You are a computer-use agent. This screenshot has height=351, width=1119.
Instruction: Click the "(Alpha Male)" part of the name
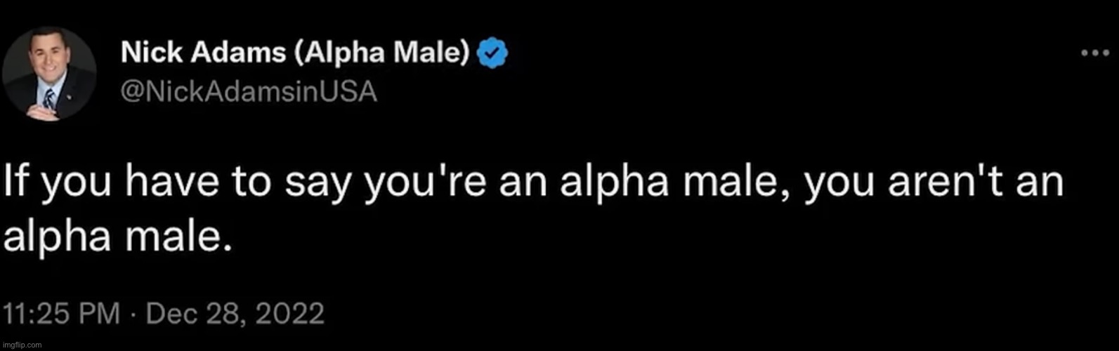(383, 53)
